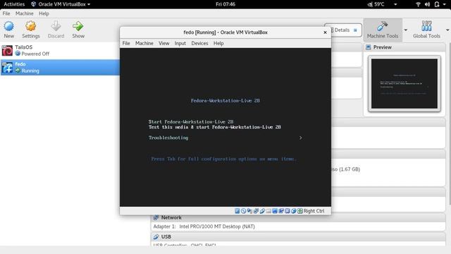Select Troubleshooting boot menu entry
451x254 pixels.
coord(168,138)
